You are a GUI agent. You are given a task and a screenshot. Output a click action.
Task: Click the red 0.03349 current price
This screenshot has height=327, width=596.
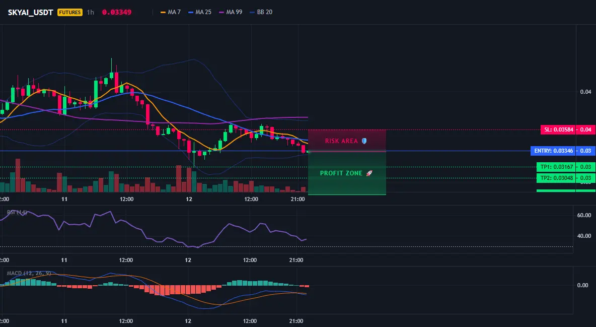pyautogui.click(x=117, y=12)
